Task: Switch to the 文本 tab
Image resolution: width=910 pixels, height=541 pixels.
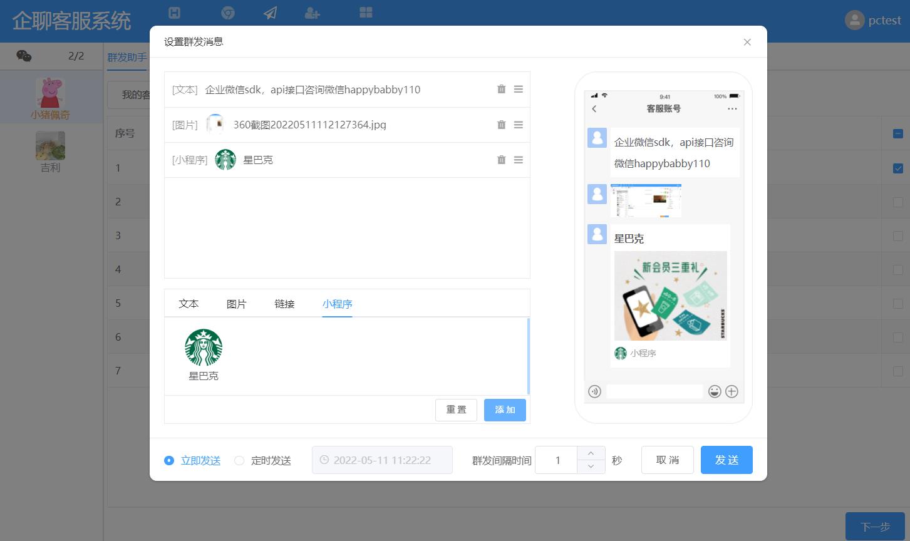Action: (189, 304)
